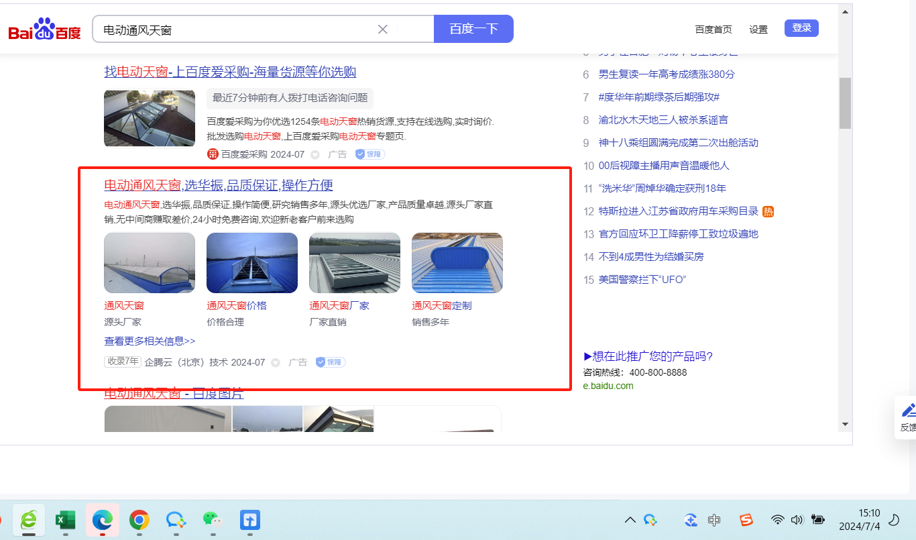Click the Sogou input method tray icon
Viewport: 916px width, 540px height.
tap(746, 520)
